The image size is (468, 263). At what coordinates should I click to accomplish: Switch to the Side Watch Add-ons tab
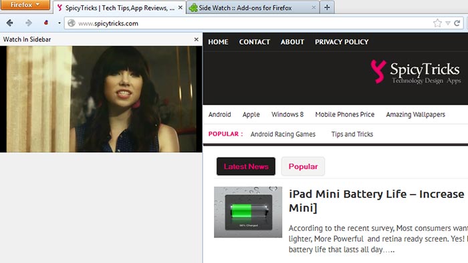(252, 8)
